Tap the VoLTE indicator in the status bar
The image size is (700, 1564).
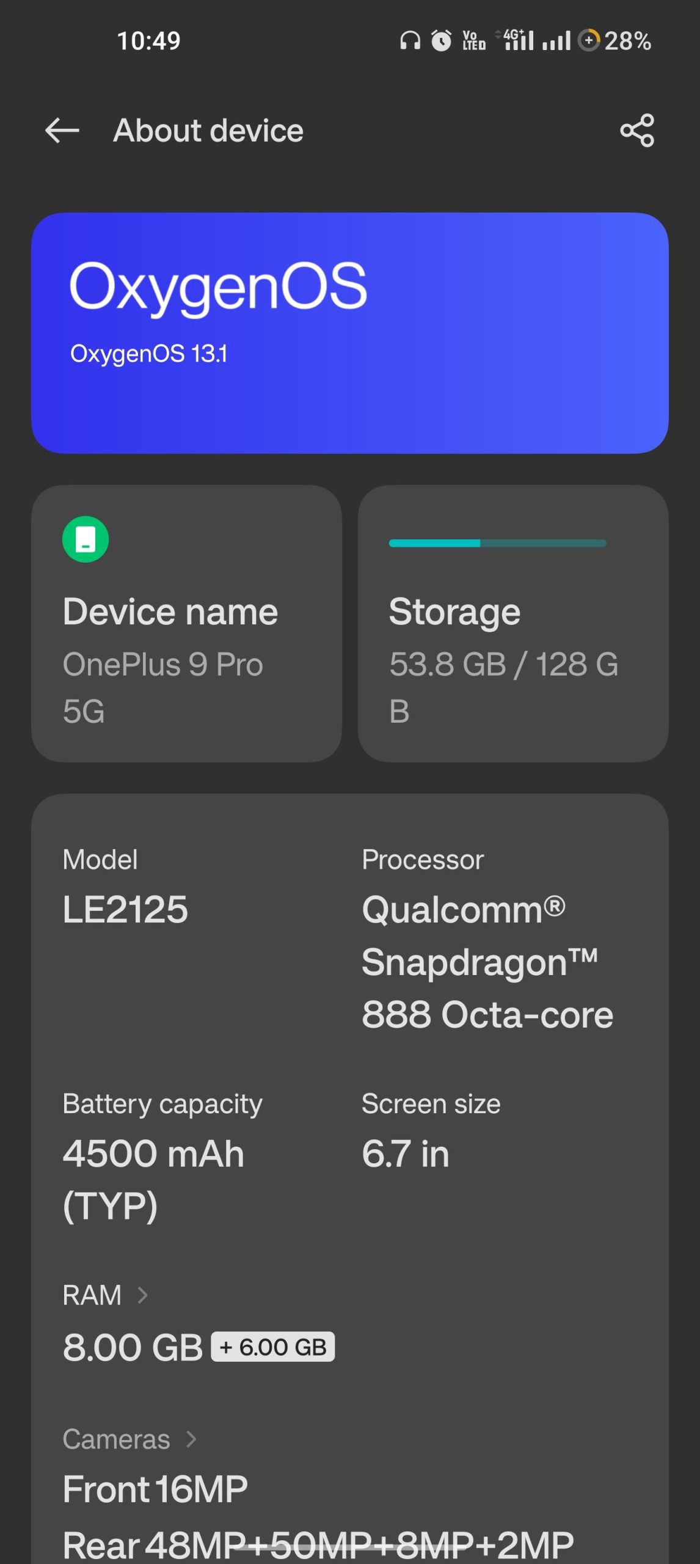pos(473,39)
